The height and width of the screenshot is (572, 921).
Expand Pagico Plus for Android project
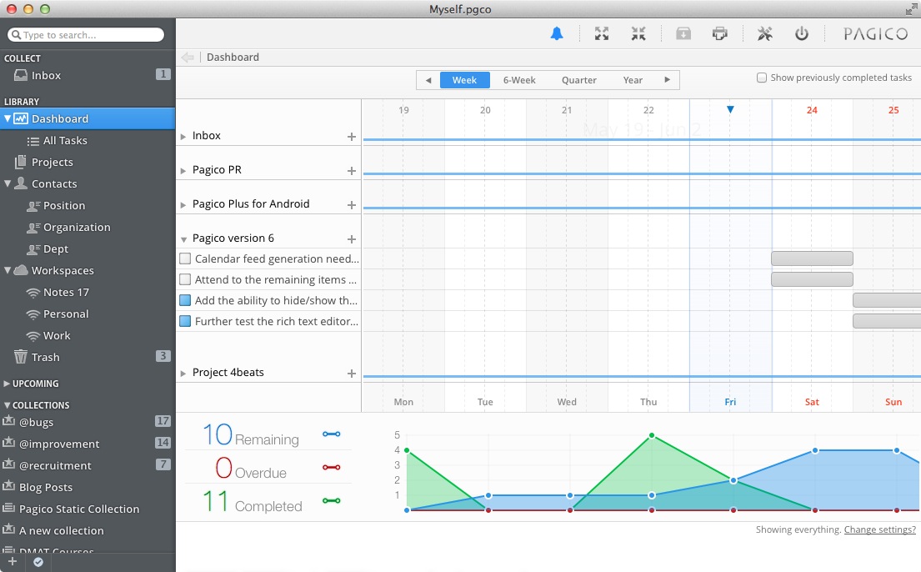point(183,204)
